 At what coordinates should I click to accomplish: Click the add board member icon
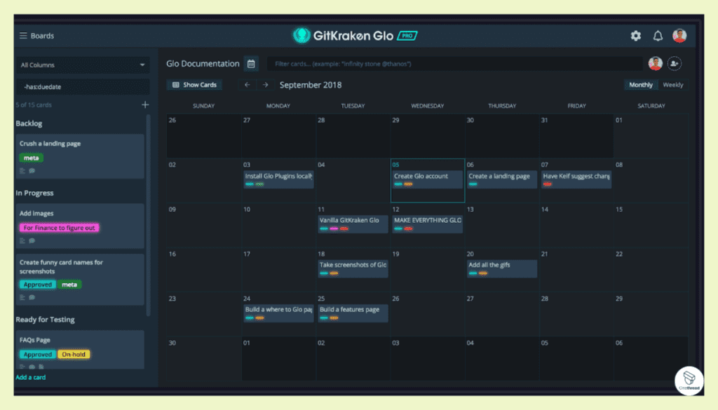(x=674, y=64)
